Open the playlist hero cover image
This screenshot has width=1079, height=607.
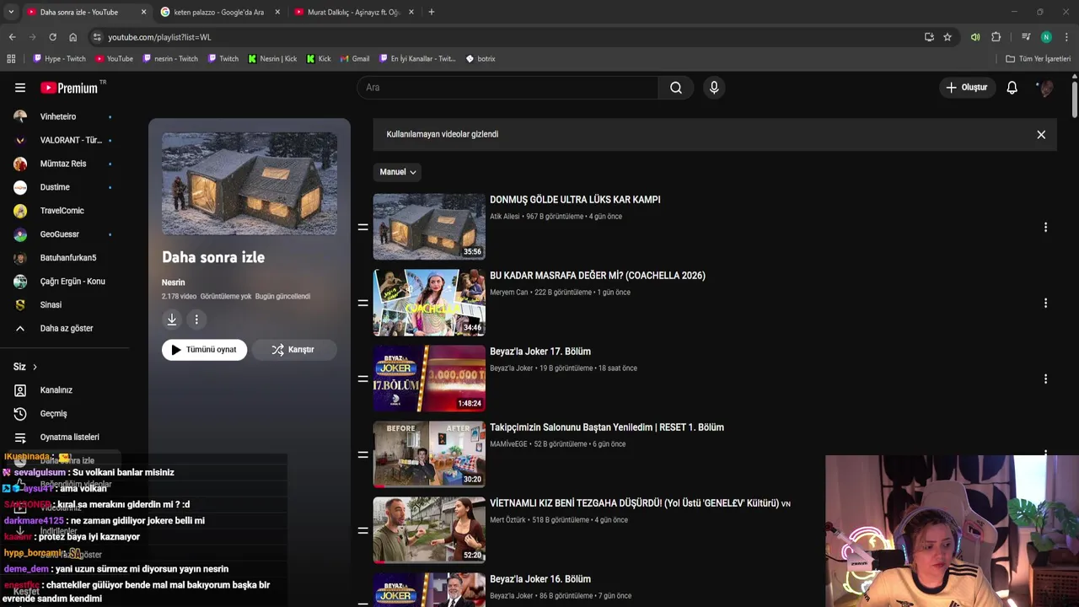click(250, 184)
